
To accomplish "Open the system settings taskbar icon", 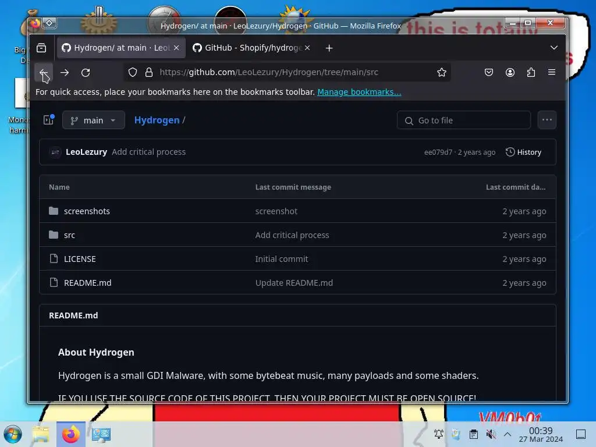I will pos(101,434).
